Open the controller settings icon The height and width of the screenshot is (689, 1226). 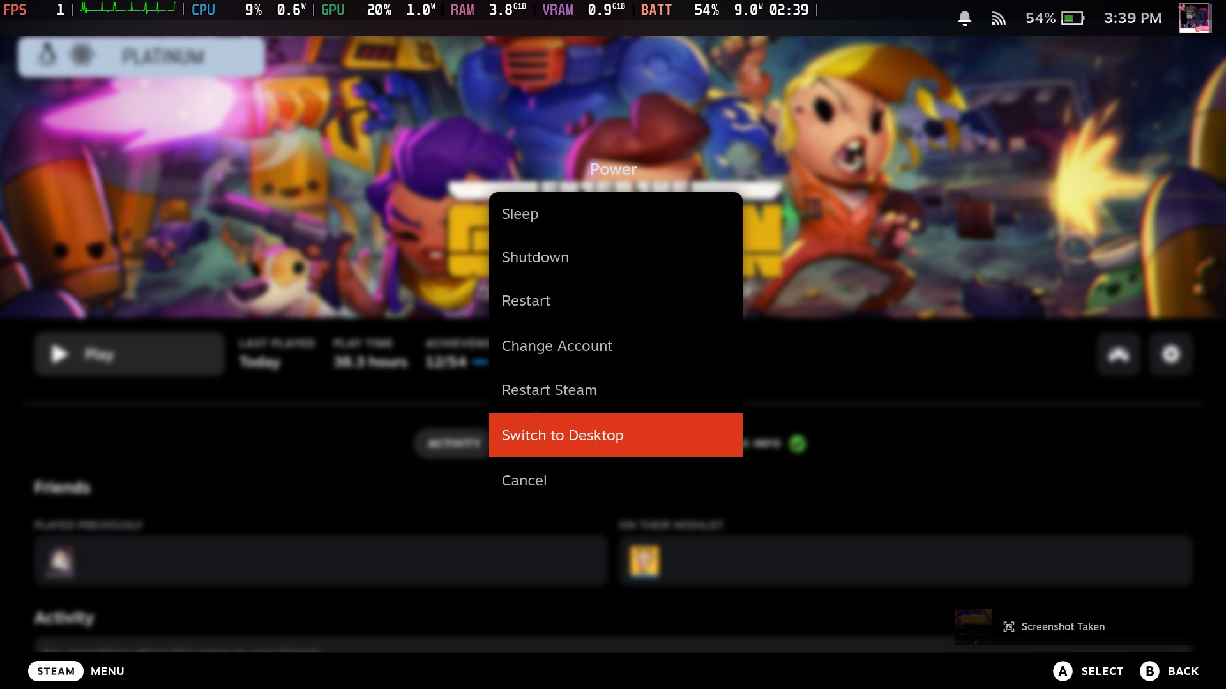pos(1119,354)
